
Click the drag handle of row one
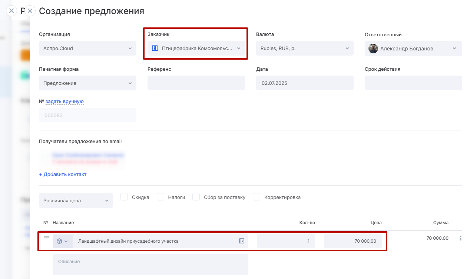click(47, 238)
